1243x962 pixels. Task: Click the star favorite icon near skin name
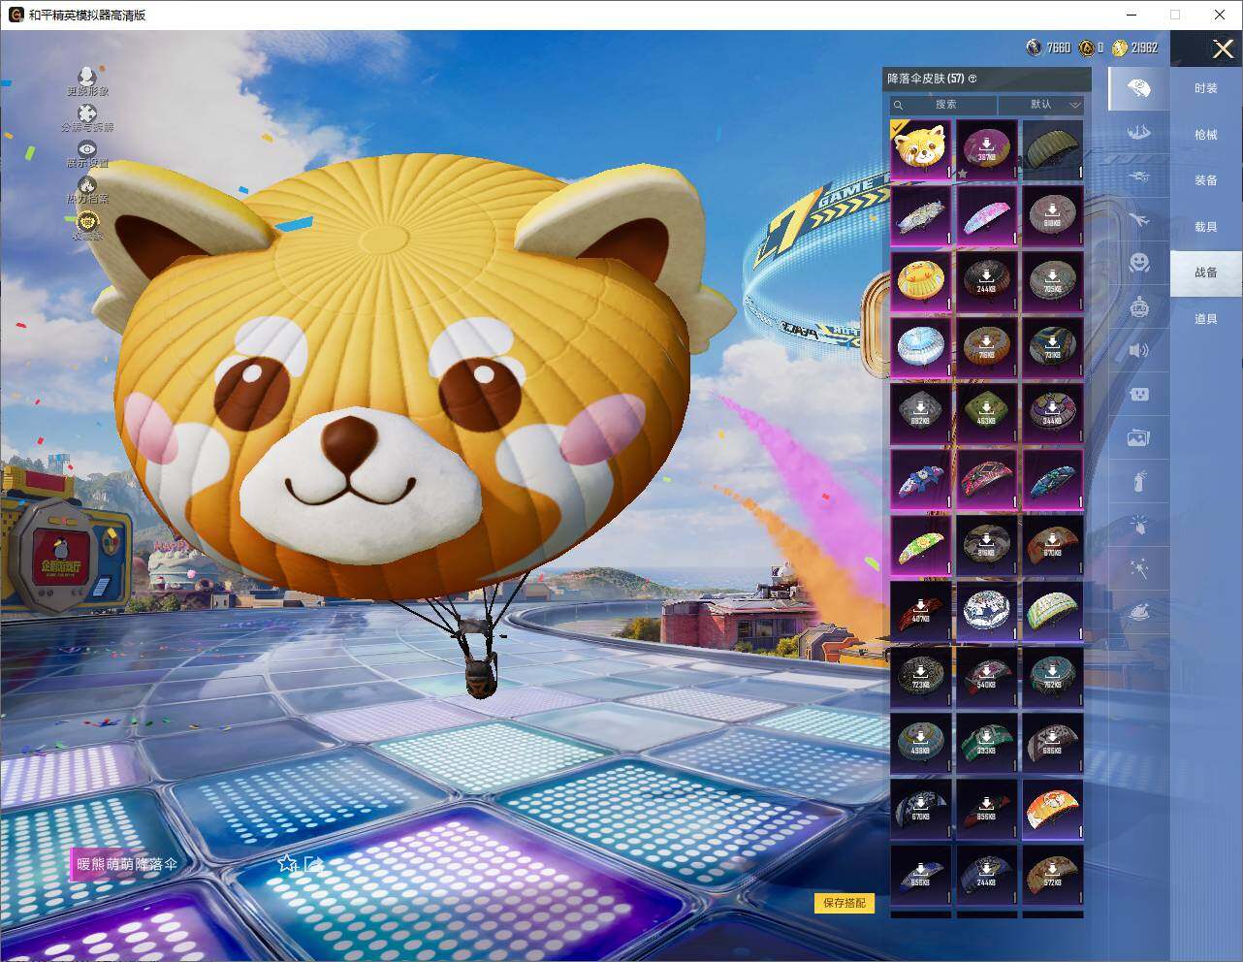pos(287,863)
